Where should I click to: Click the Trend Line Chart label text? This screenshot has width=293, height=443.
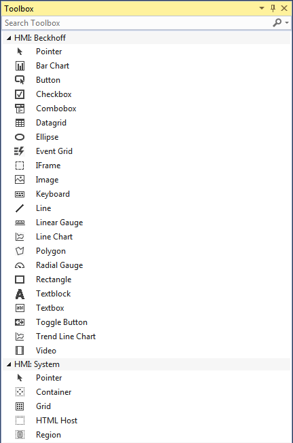click(66, 336)
